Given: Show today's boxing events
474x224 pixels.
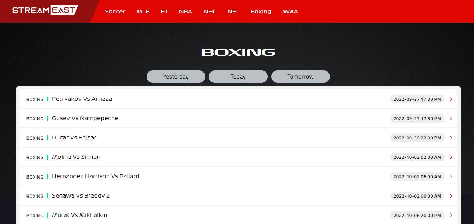Looking at the screenshot, I should pyautogui.click(x=238, y=76).
